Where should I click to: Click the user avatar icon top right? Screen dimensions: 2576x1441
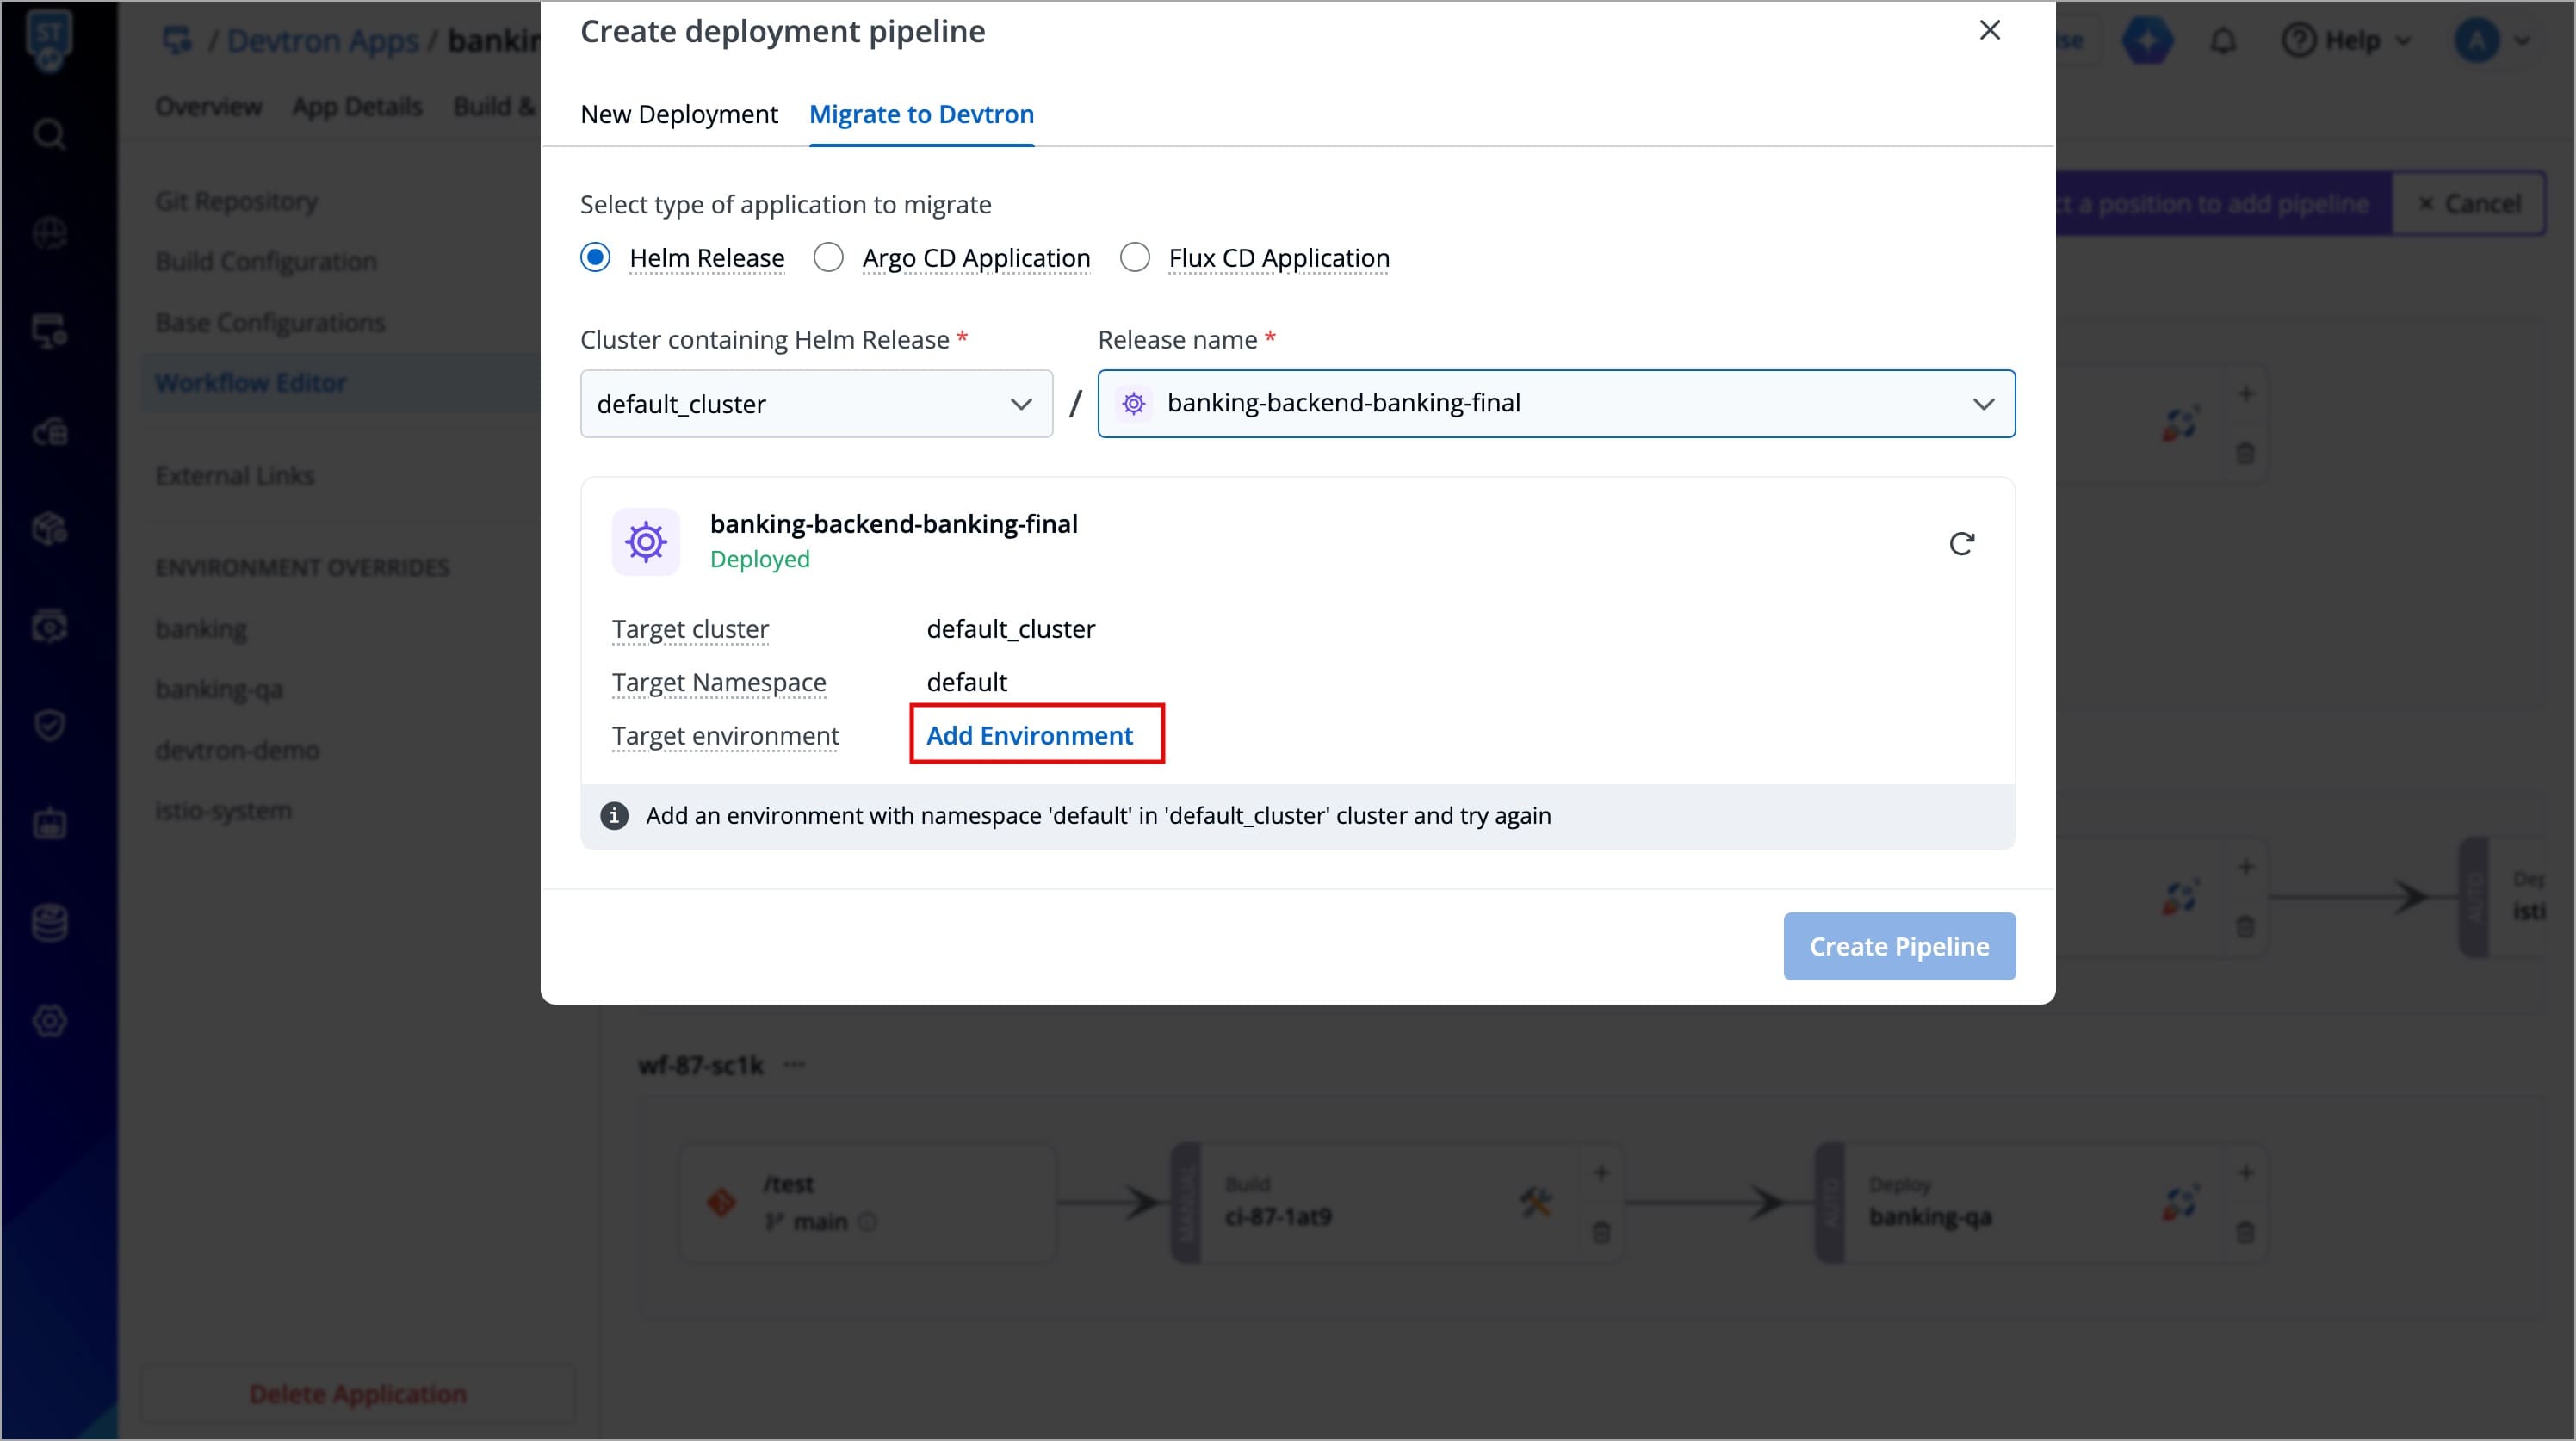[x=2476, y=41]
